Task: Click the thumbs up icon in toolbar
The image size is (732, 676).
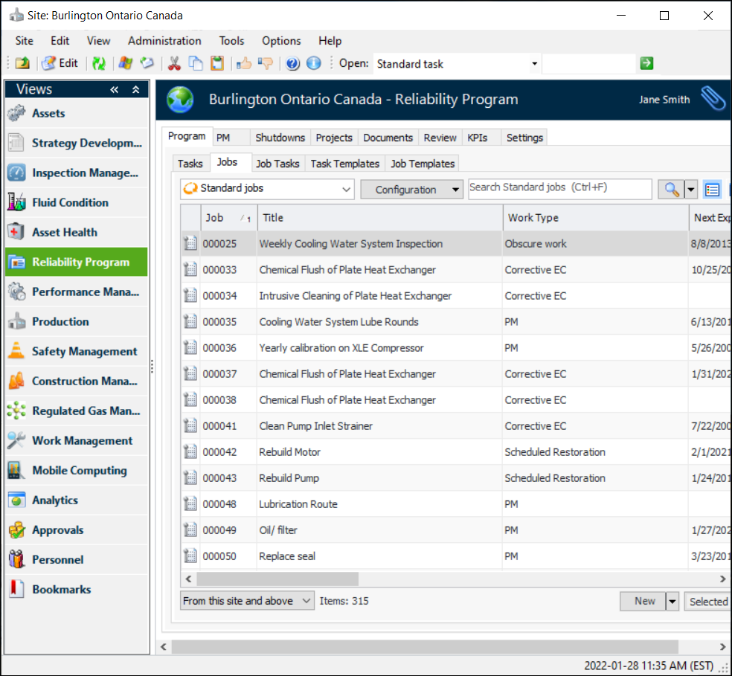Action: [x=244, y=64]
